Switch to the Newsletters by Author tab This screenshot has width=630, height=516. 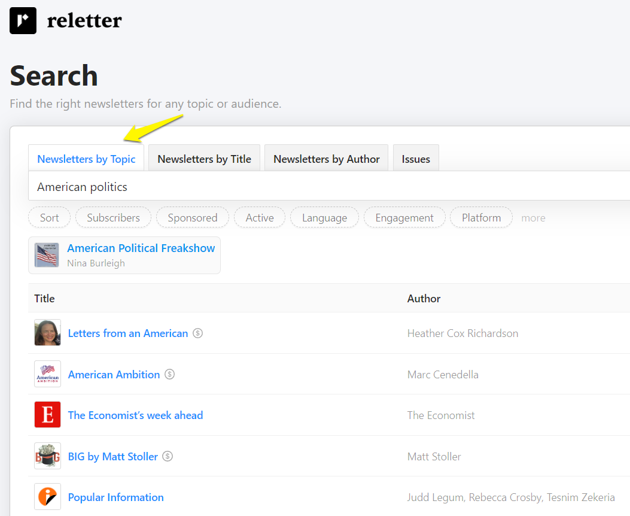[326, 159]
